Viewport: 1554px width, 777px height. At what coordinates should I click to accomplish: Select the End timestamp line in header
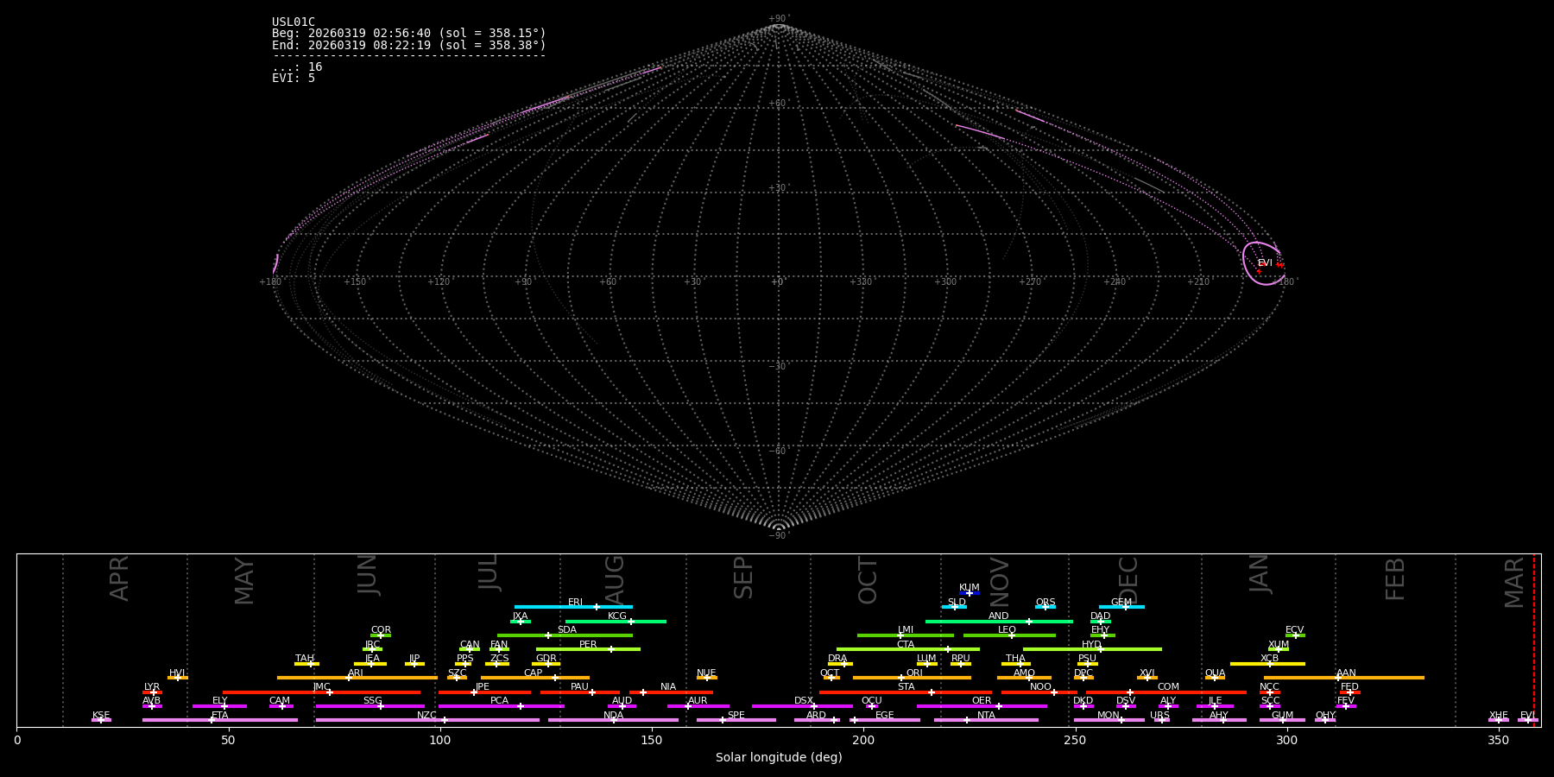pyautogui.click(x=409, y=45)
